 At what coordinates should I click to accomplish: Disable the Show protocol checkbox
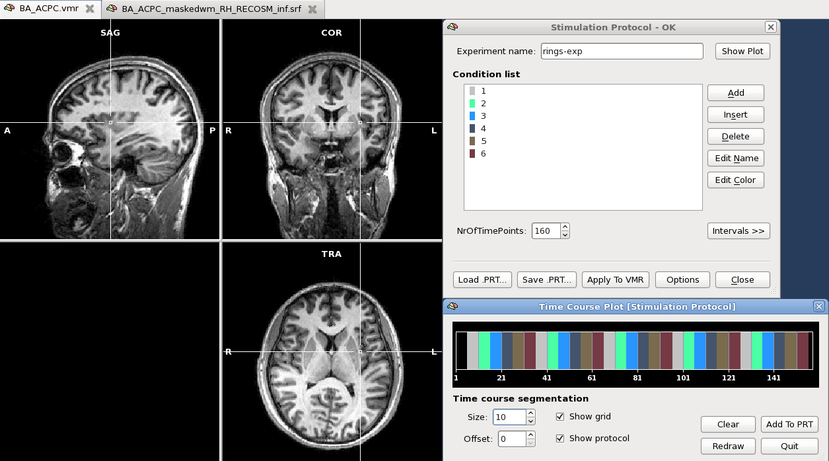coord(560,438)
